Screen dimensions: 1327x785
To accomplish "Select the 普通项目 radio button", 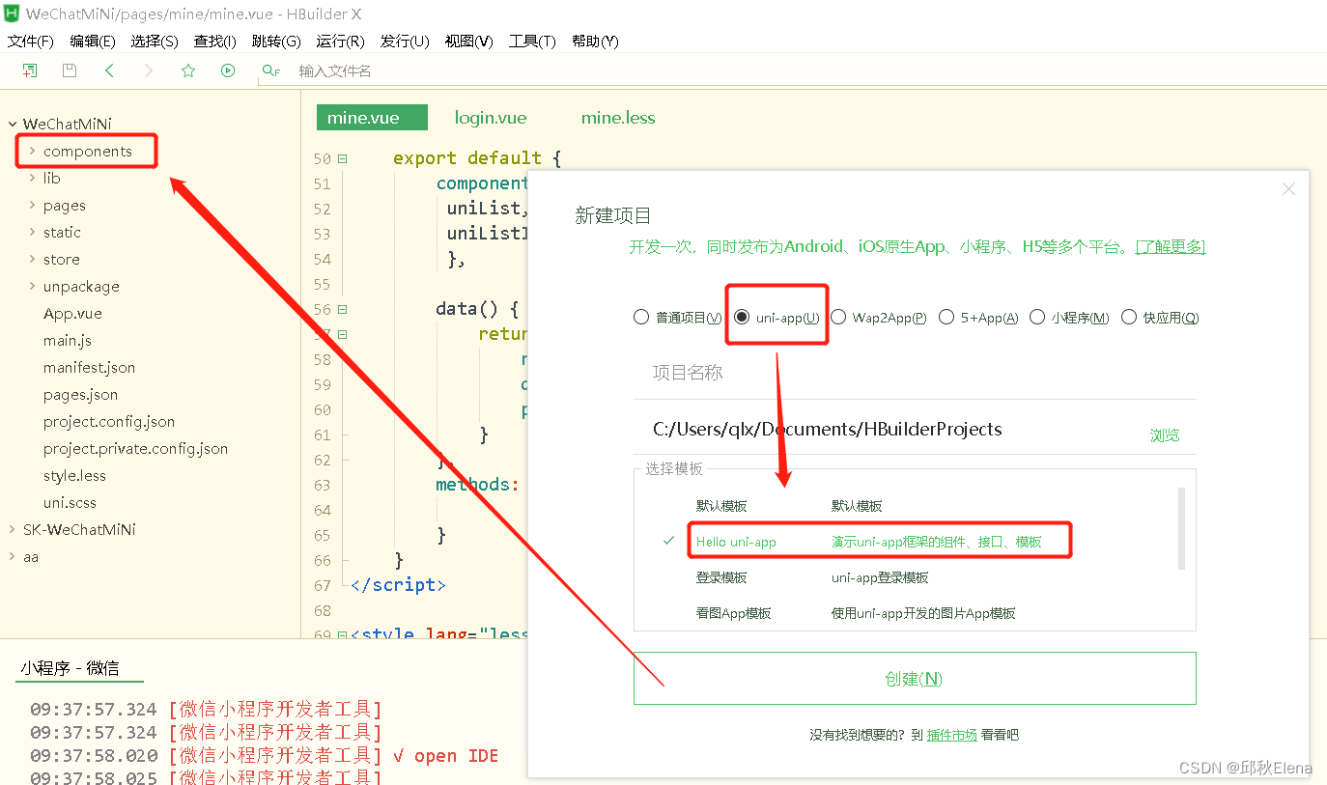I will tap(641, 317).
